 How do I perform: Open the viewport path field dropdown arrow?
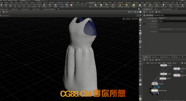click(126, 12)
